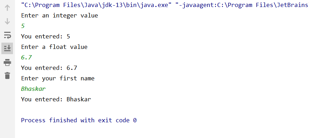309x138 pixels.
Task: Click the 'You entered: 6.7' output line
Action: point(49,68)
